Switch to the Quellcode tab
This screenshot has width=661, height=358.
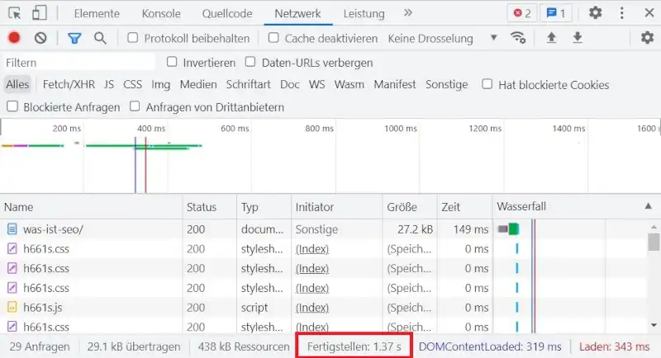[227, 13]
